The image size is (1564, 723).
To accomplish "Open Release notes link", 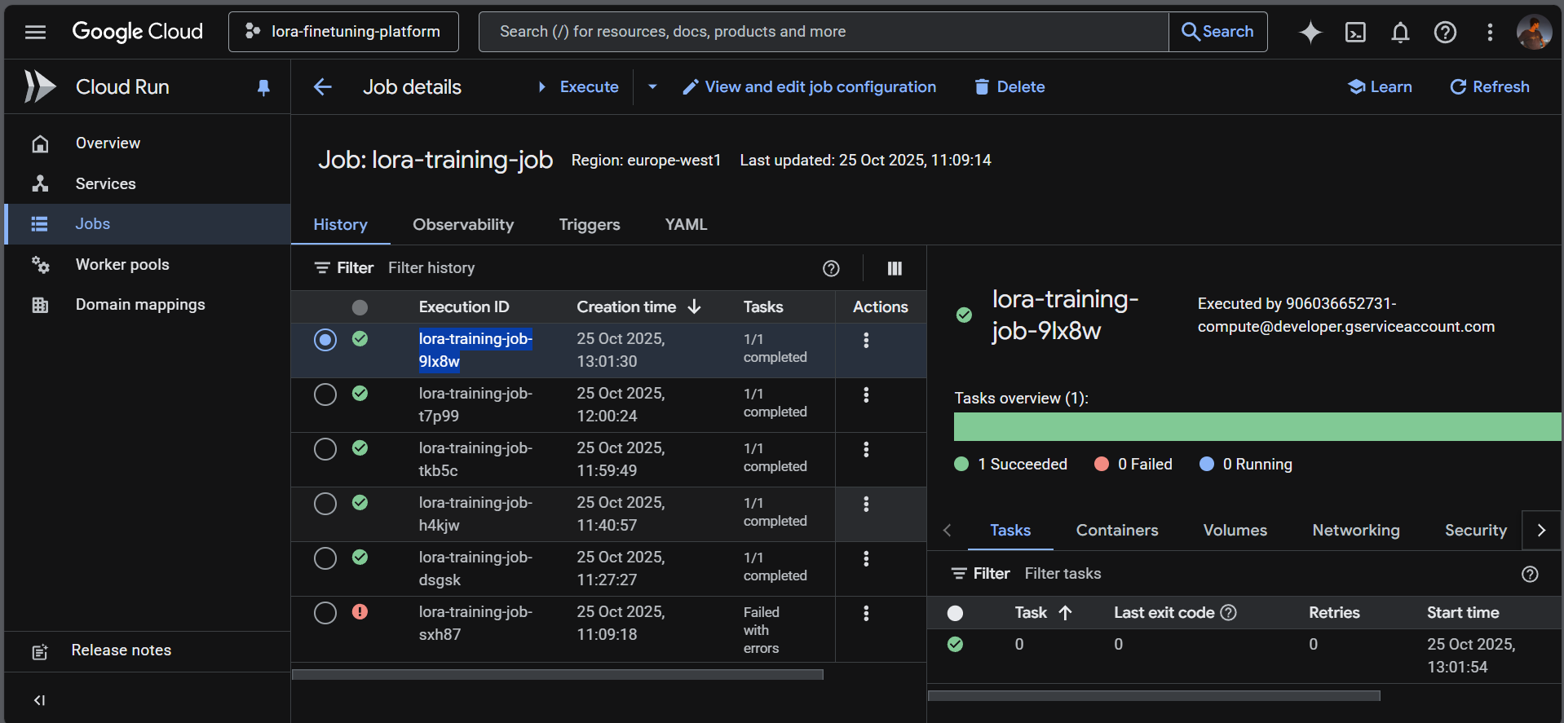I will [148, 650].
